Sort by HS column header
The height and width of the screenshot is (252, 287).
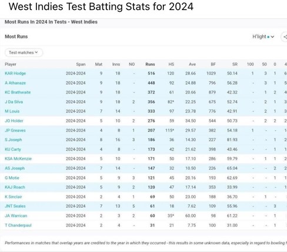[x=171, y=64]
